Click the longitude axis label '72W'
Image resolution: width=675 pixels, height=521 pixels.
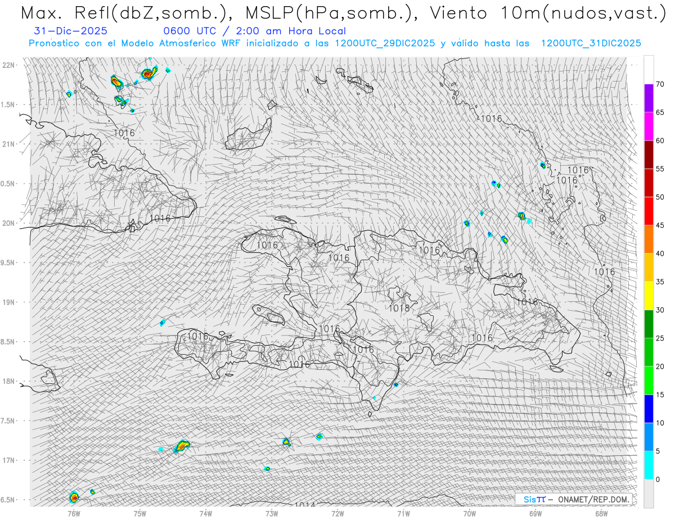pos(337,514)
